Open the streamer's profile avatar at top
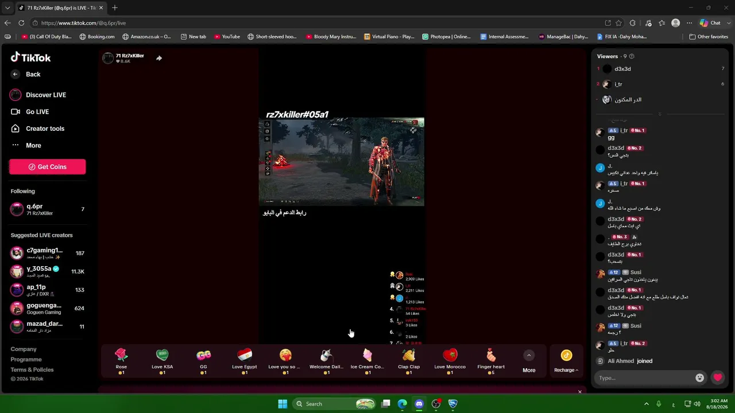Screen dimensions: 735x413 (108, 58)
